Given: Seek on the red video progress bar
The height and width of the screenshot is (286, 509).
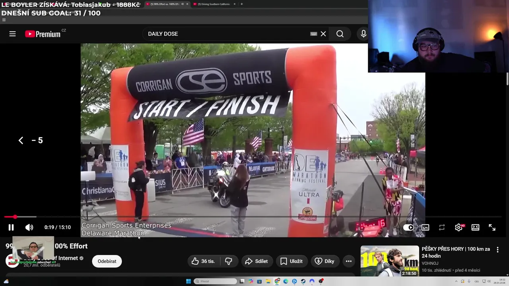Looking at the screenshot, I should pyautogui.click(x=253, y=217).
